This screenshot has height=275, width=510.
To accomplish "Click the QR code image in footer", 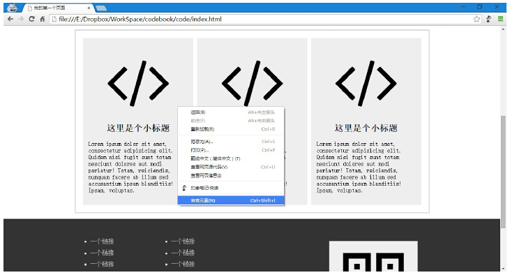I will [373, 256].
